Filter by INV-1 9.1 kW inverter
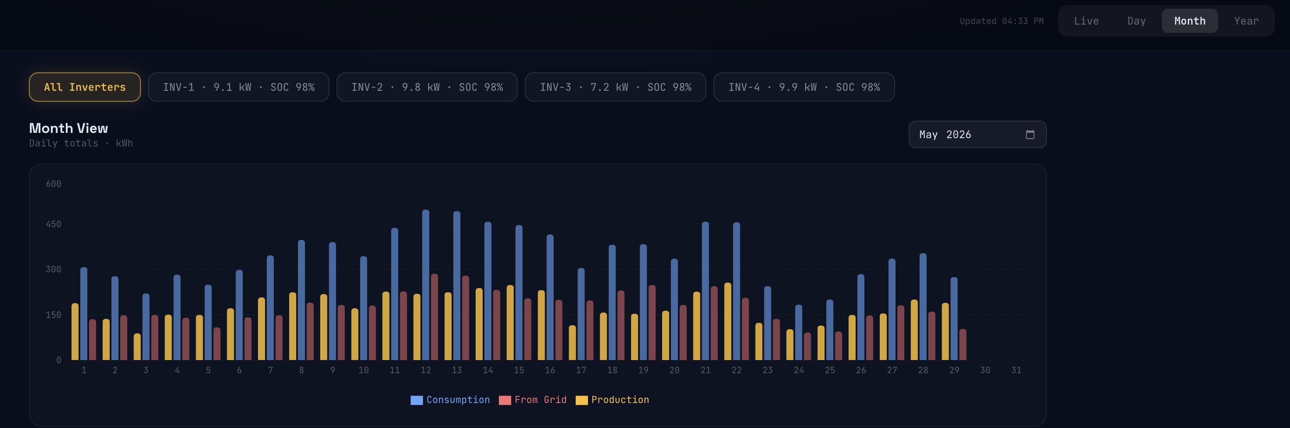Image resolution: width=1290 pixels, height=428 pixels. (238, 87)
